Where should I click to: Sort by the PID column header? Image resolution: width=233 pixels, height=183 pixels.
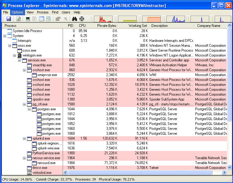click(69, 26)
